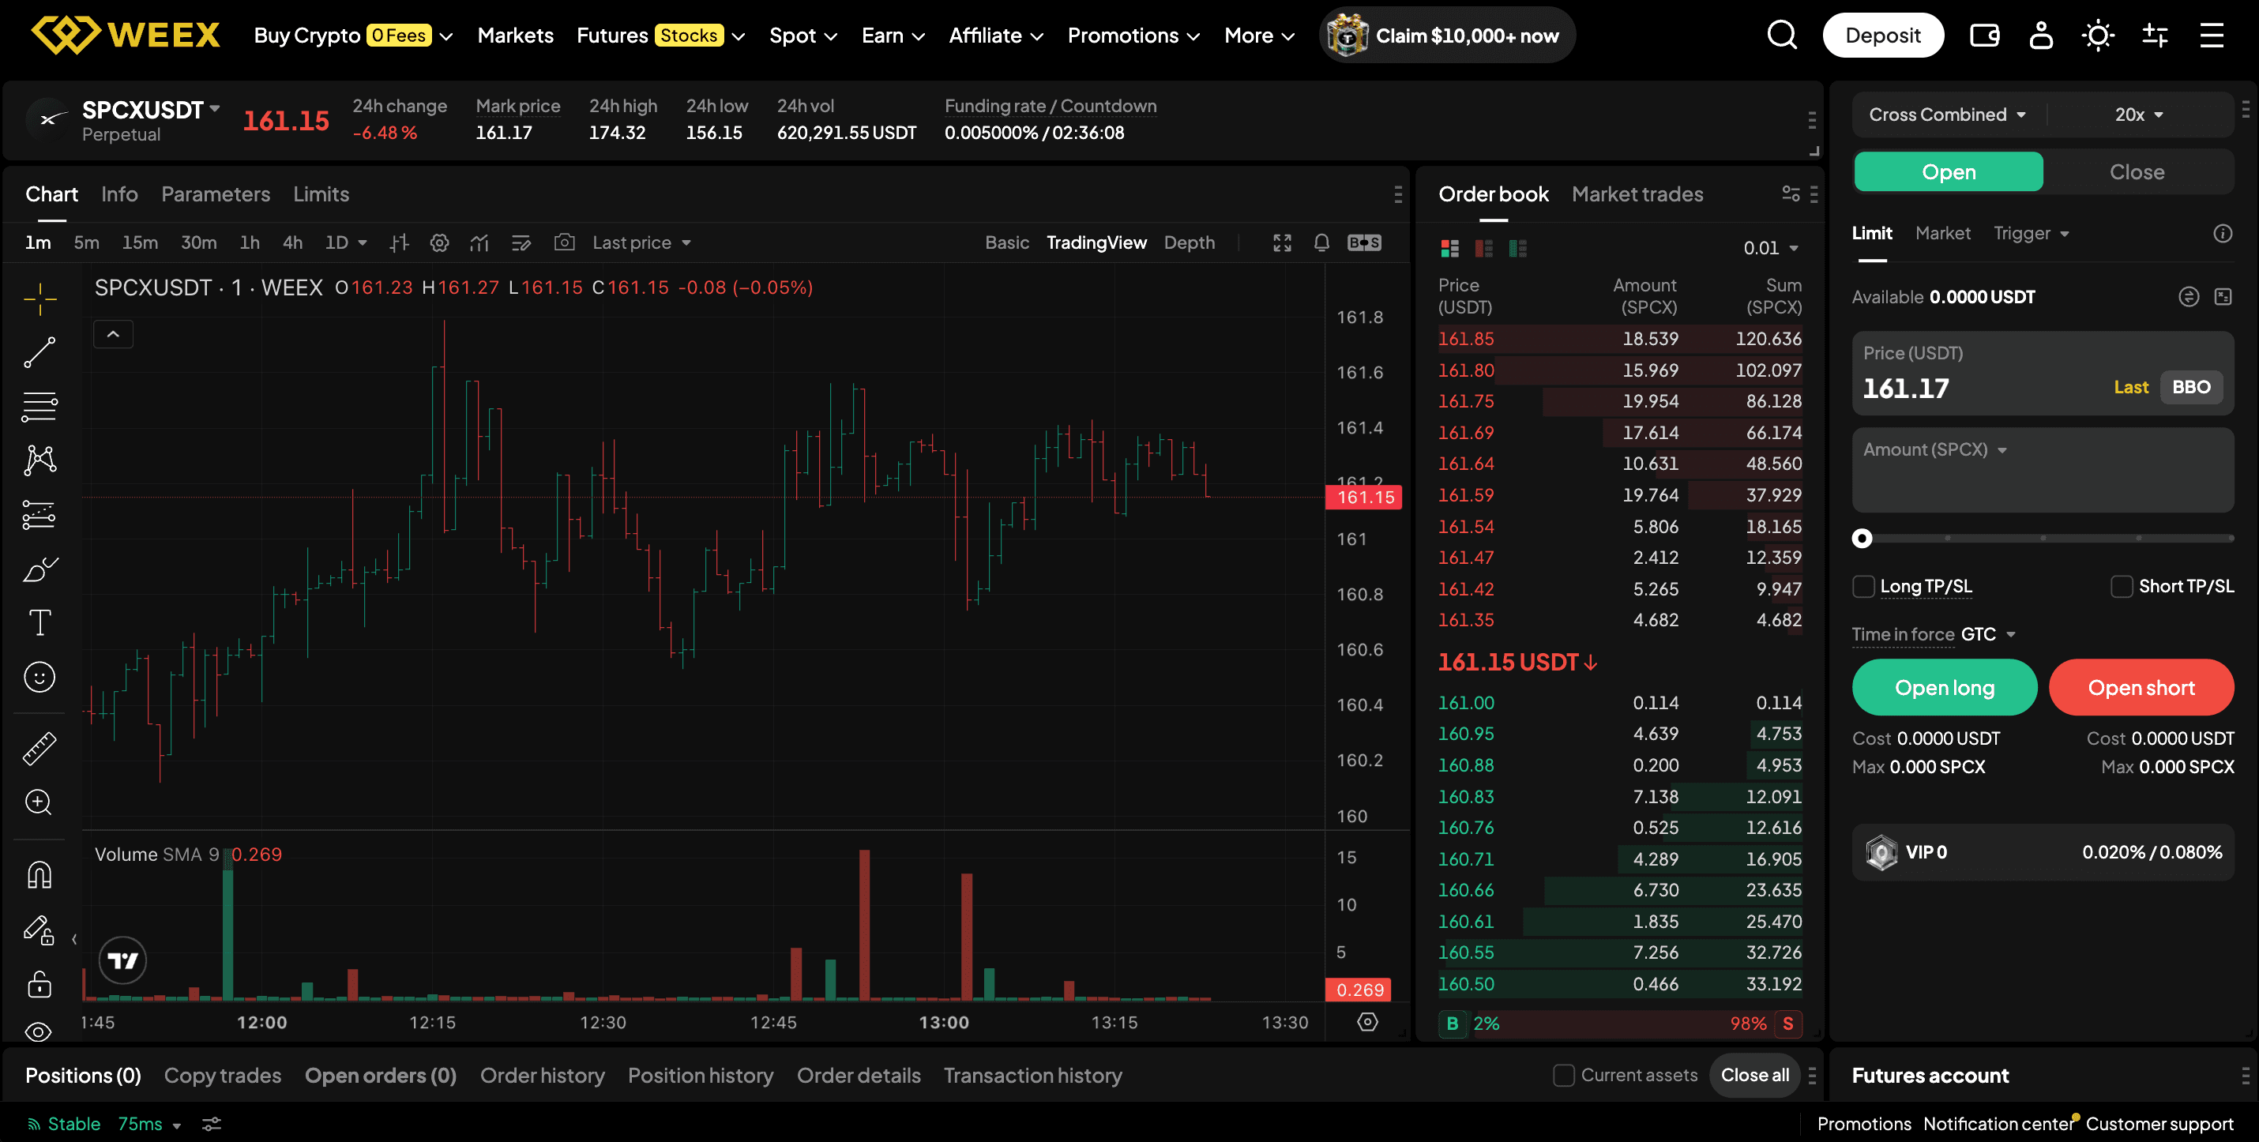The image size is (2259, 1142).
Task: Select the pattern drawing tool
Action: (39, 460)
